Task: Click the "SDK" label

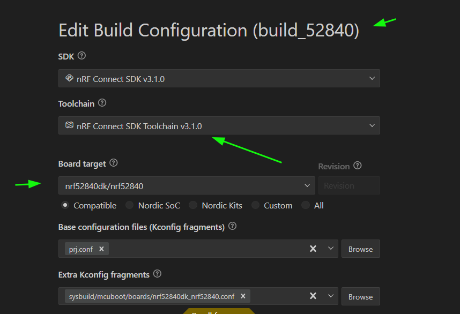Action: tap(66, 57)
